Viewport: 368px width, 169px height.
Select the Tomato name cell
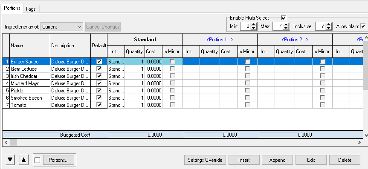tap(30, 105)
